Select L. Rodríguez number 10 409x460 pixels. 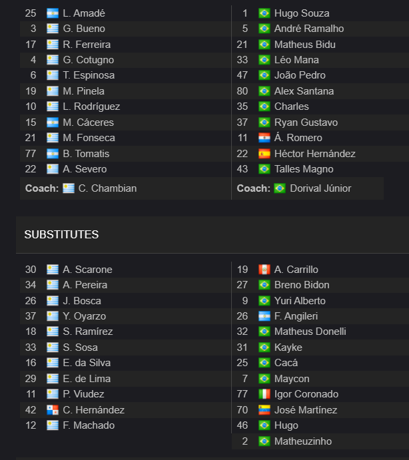(x=91, y=107)
